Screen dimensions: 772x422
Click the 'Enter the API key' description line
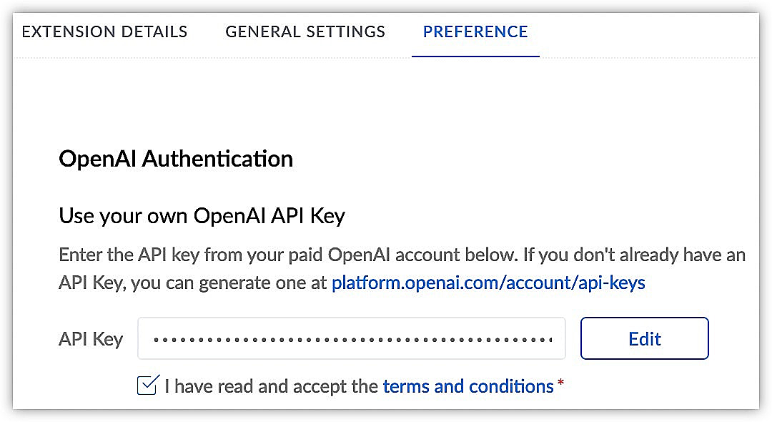click(x=402, y=255)
